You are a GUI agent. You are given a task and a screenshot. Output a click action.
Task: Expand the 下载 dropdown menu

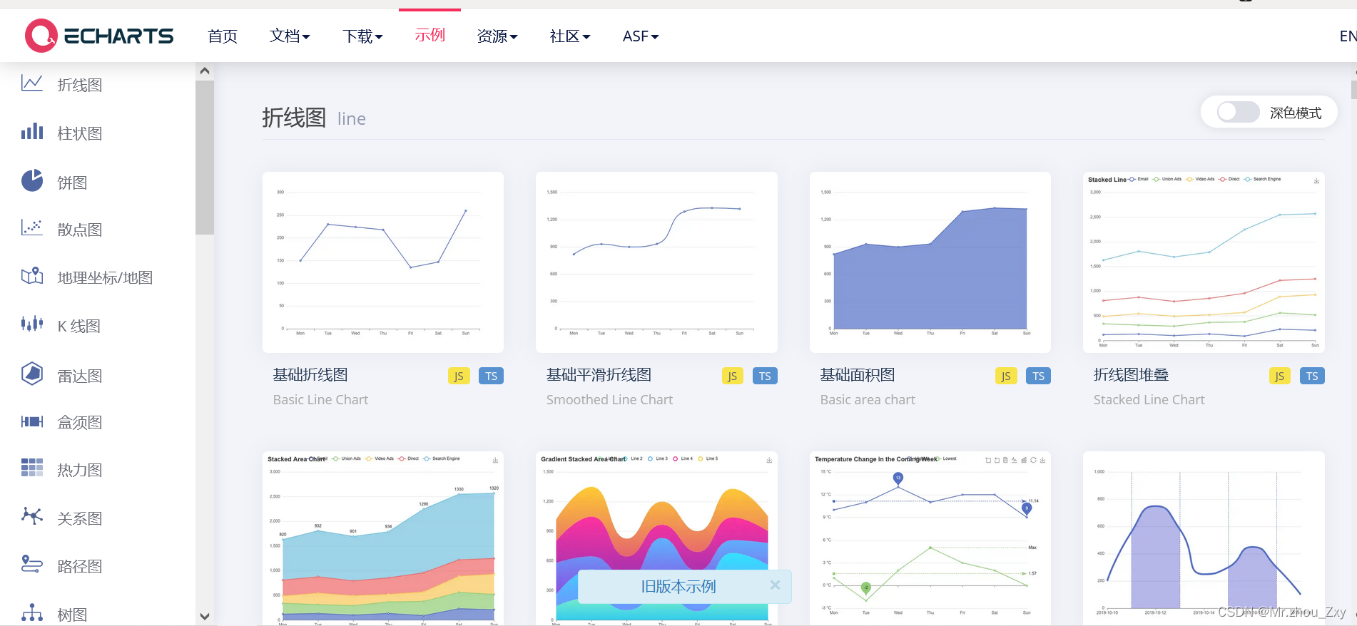point(362,36)
